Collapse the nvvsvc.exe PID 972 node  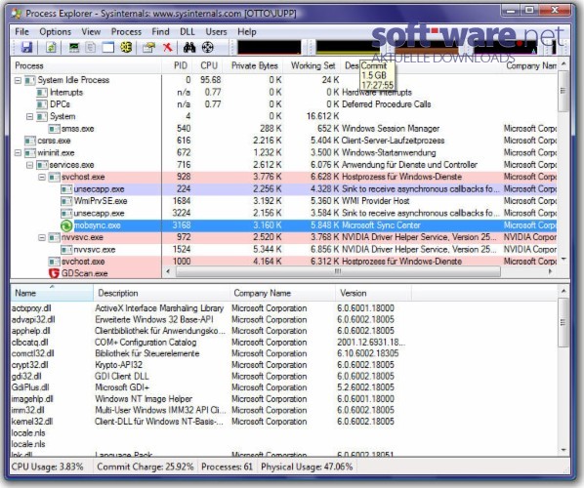[x=42, y=237]
